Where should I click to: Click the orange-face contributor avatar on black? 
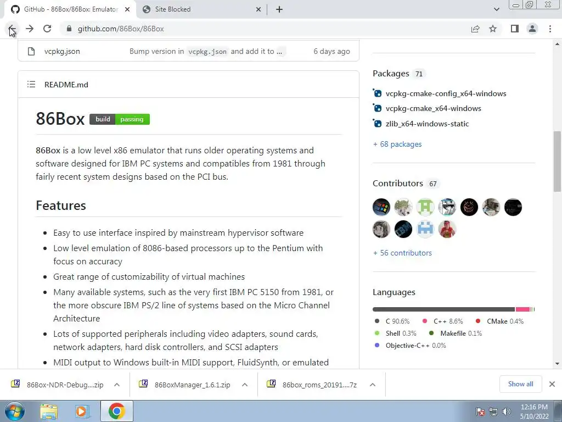coord(469,207)
